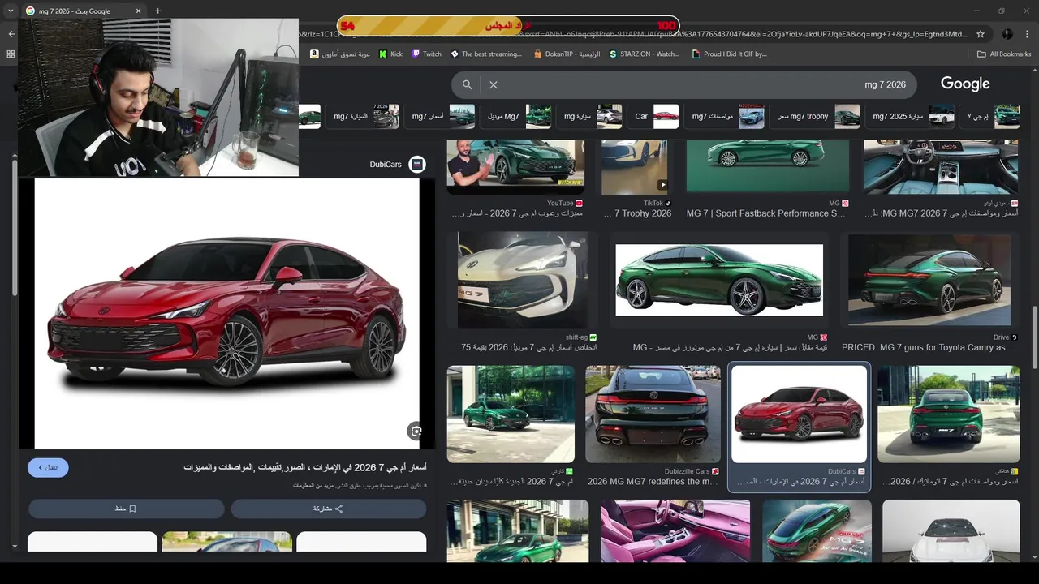Open Dubizzle Cars black MG7 rear image
The width and height of the screenshot is (1039, 584).
(653, 414)
